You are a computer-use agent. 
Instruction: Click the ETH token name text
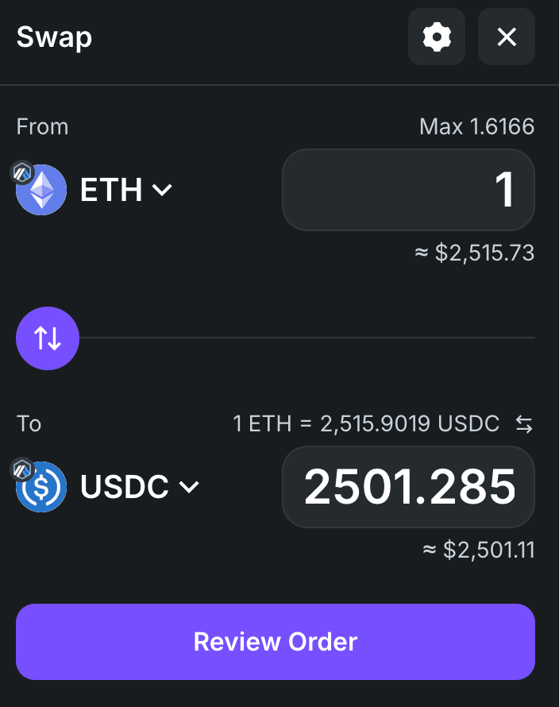coord(111,191)
